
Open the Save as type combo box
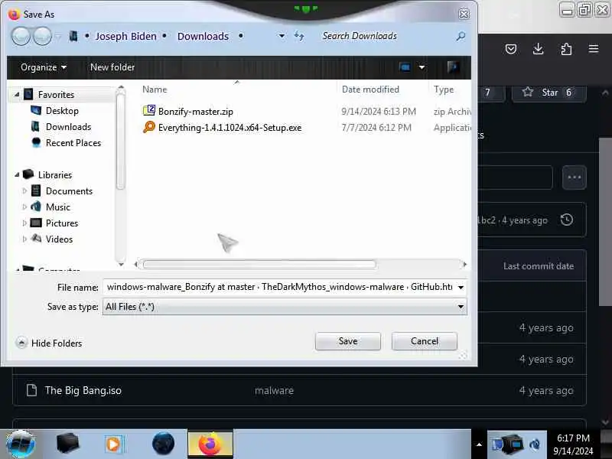coord(285,307)
